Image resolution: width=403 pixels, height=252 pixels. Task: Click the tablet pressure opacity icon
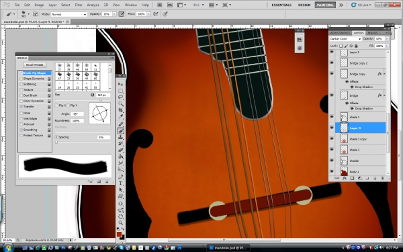[122, 14]
